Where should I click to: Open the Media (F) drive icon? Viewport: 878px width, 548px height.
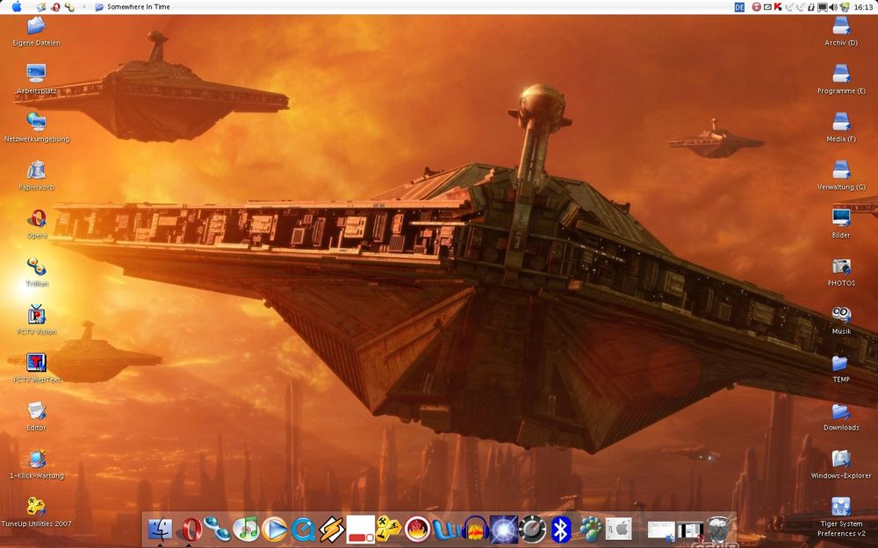[x=841, y=127]
